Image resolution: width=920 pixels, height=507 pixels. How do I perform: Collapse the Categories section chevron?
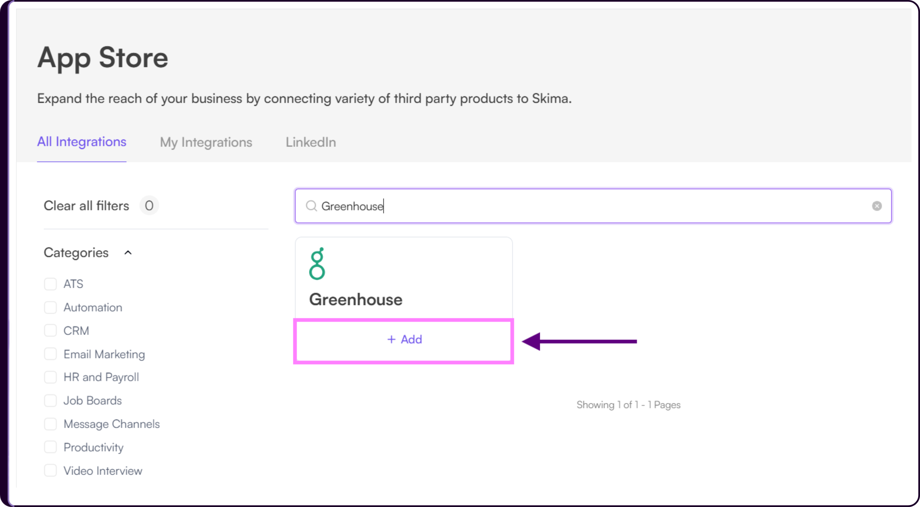[128, 253]
